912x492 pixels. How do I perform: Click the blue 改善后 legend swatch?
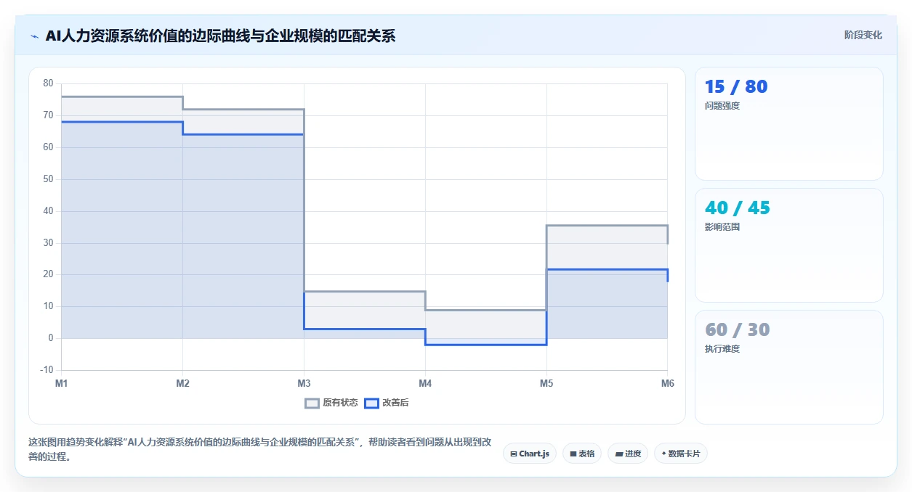pos(371,403)
